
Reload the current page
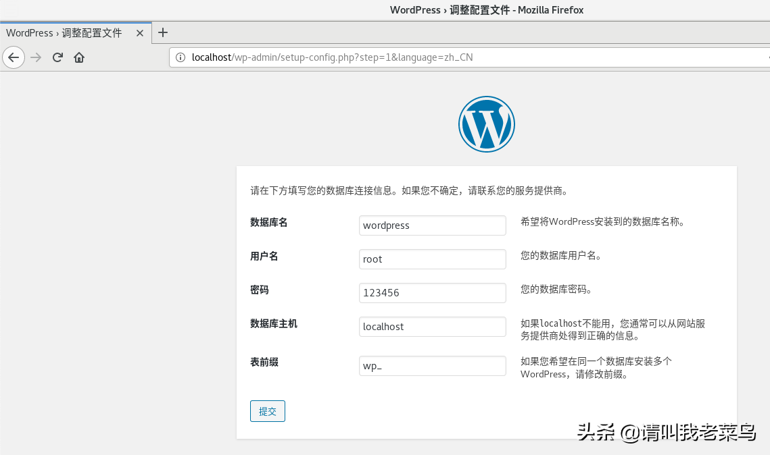[57, 57]
